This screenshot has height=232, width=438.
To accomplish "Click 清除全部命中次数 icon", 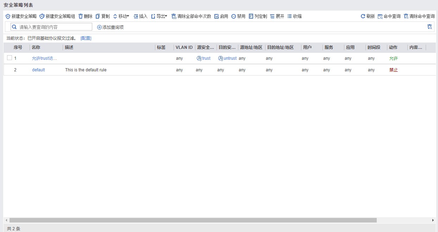I will pos(174,17).
